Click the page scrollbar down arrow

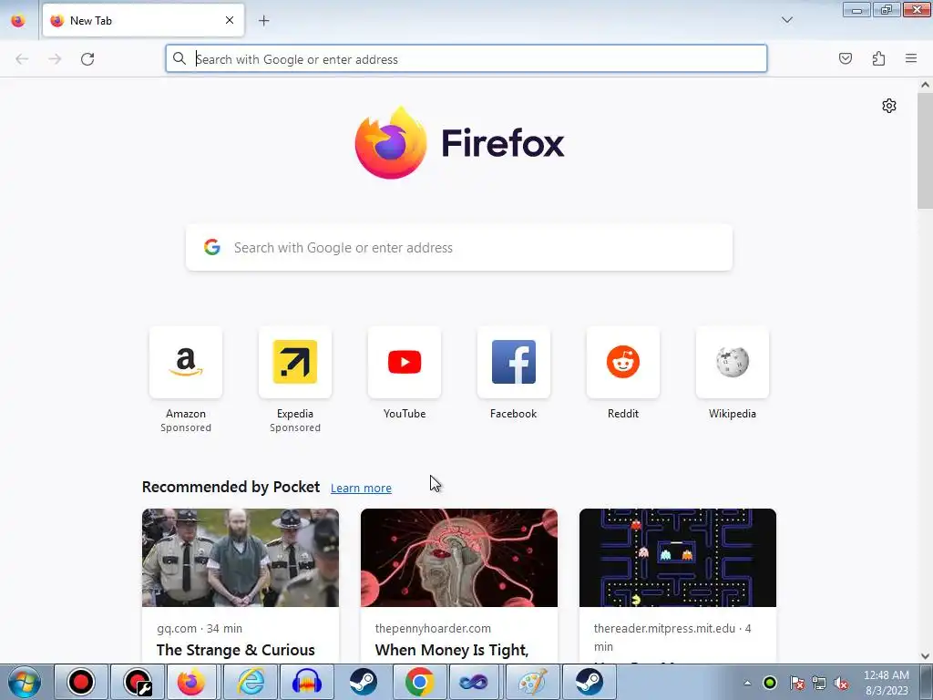coord(925,656)
